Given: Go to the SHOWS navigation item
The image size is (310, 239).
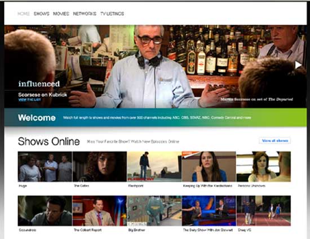Looking at the screenshot, I should coord(42,14).
